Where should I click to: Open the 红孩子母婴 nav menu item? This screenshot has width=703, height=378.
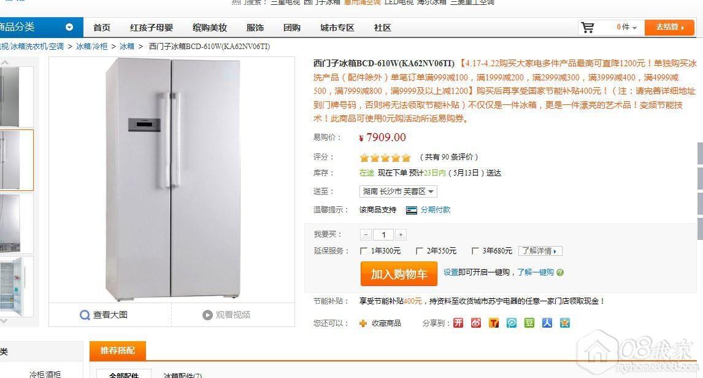click(x=152, y=28)
